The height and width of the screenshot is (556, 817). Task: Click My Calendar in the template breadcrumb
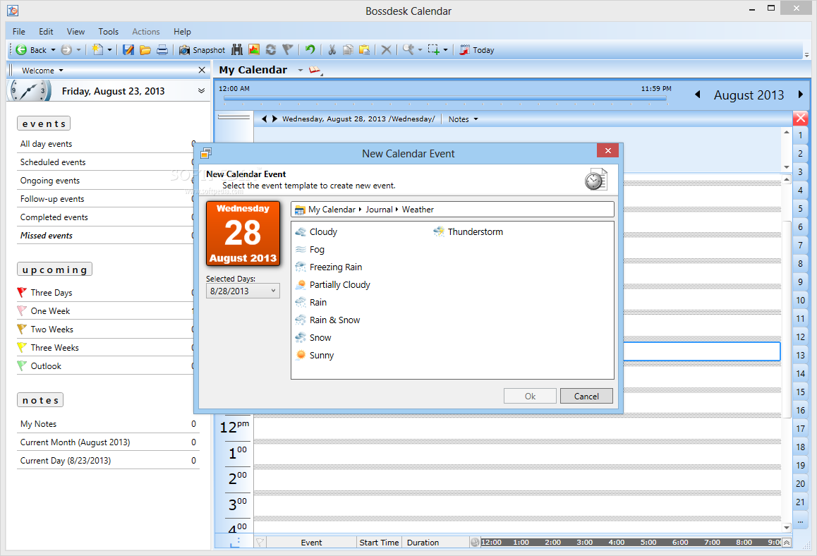point(332,210)
